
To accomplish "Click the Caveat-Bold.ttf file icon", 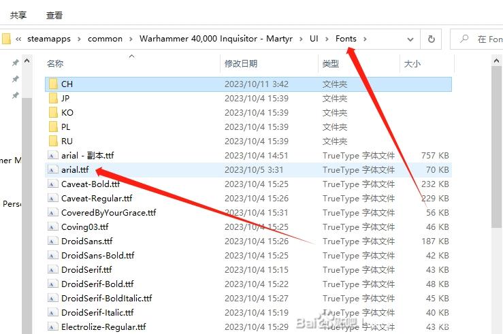I will 52,184.
